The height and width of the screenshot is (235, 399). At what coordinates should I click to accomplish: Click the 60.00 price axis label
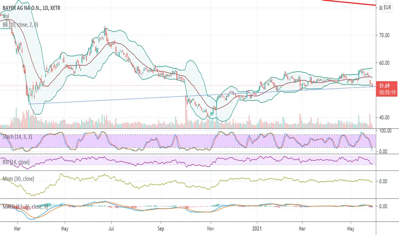coord(384,63)
